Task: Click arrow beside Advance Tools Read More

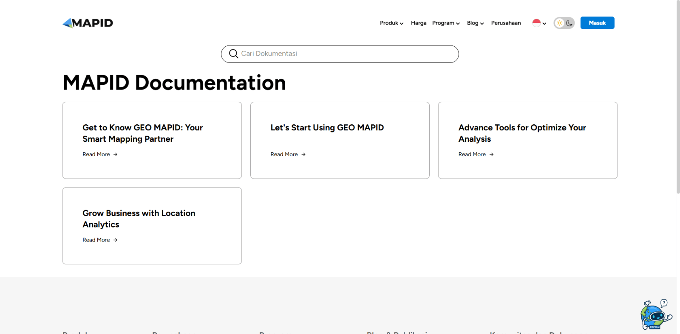Action: click(x=491, y=154)
